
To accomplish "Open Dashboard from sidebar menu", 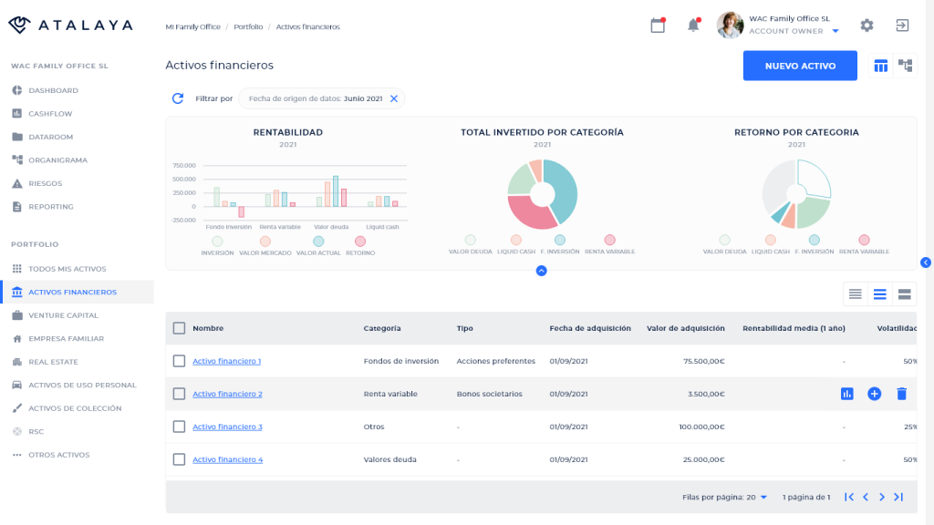I will (53, 90).
